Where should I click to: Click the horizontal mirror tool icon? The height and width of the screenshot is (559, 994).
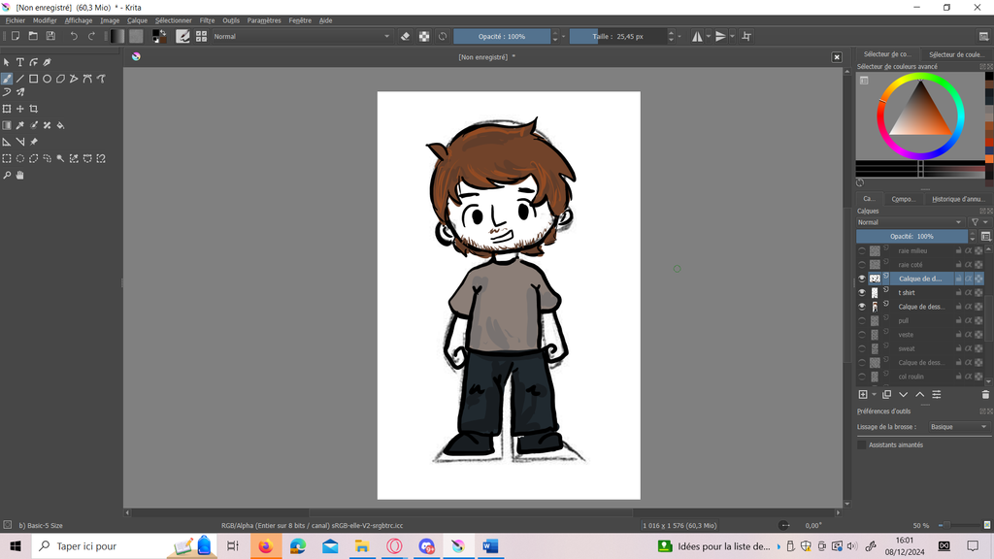697,36
